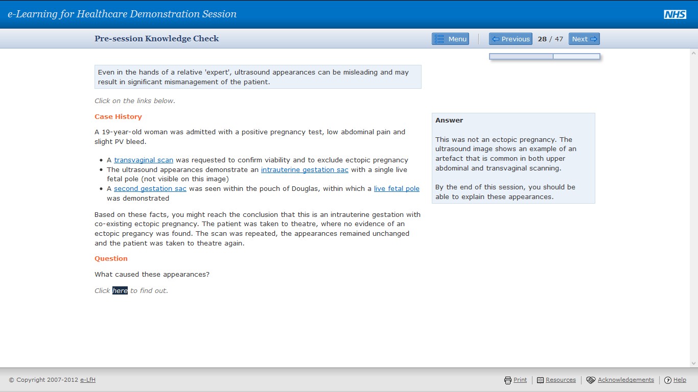Click the NHS logo
This screenshot has height=392, width=698.
(675, 14)
